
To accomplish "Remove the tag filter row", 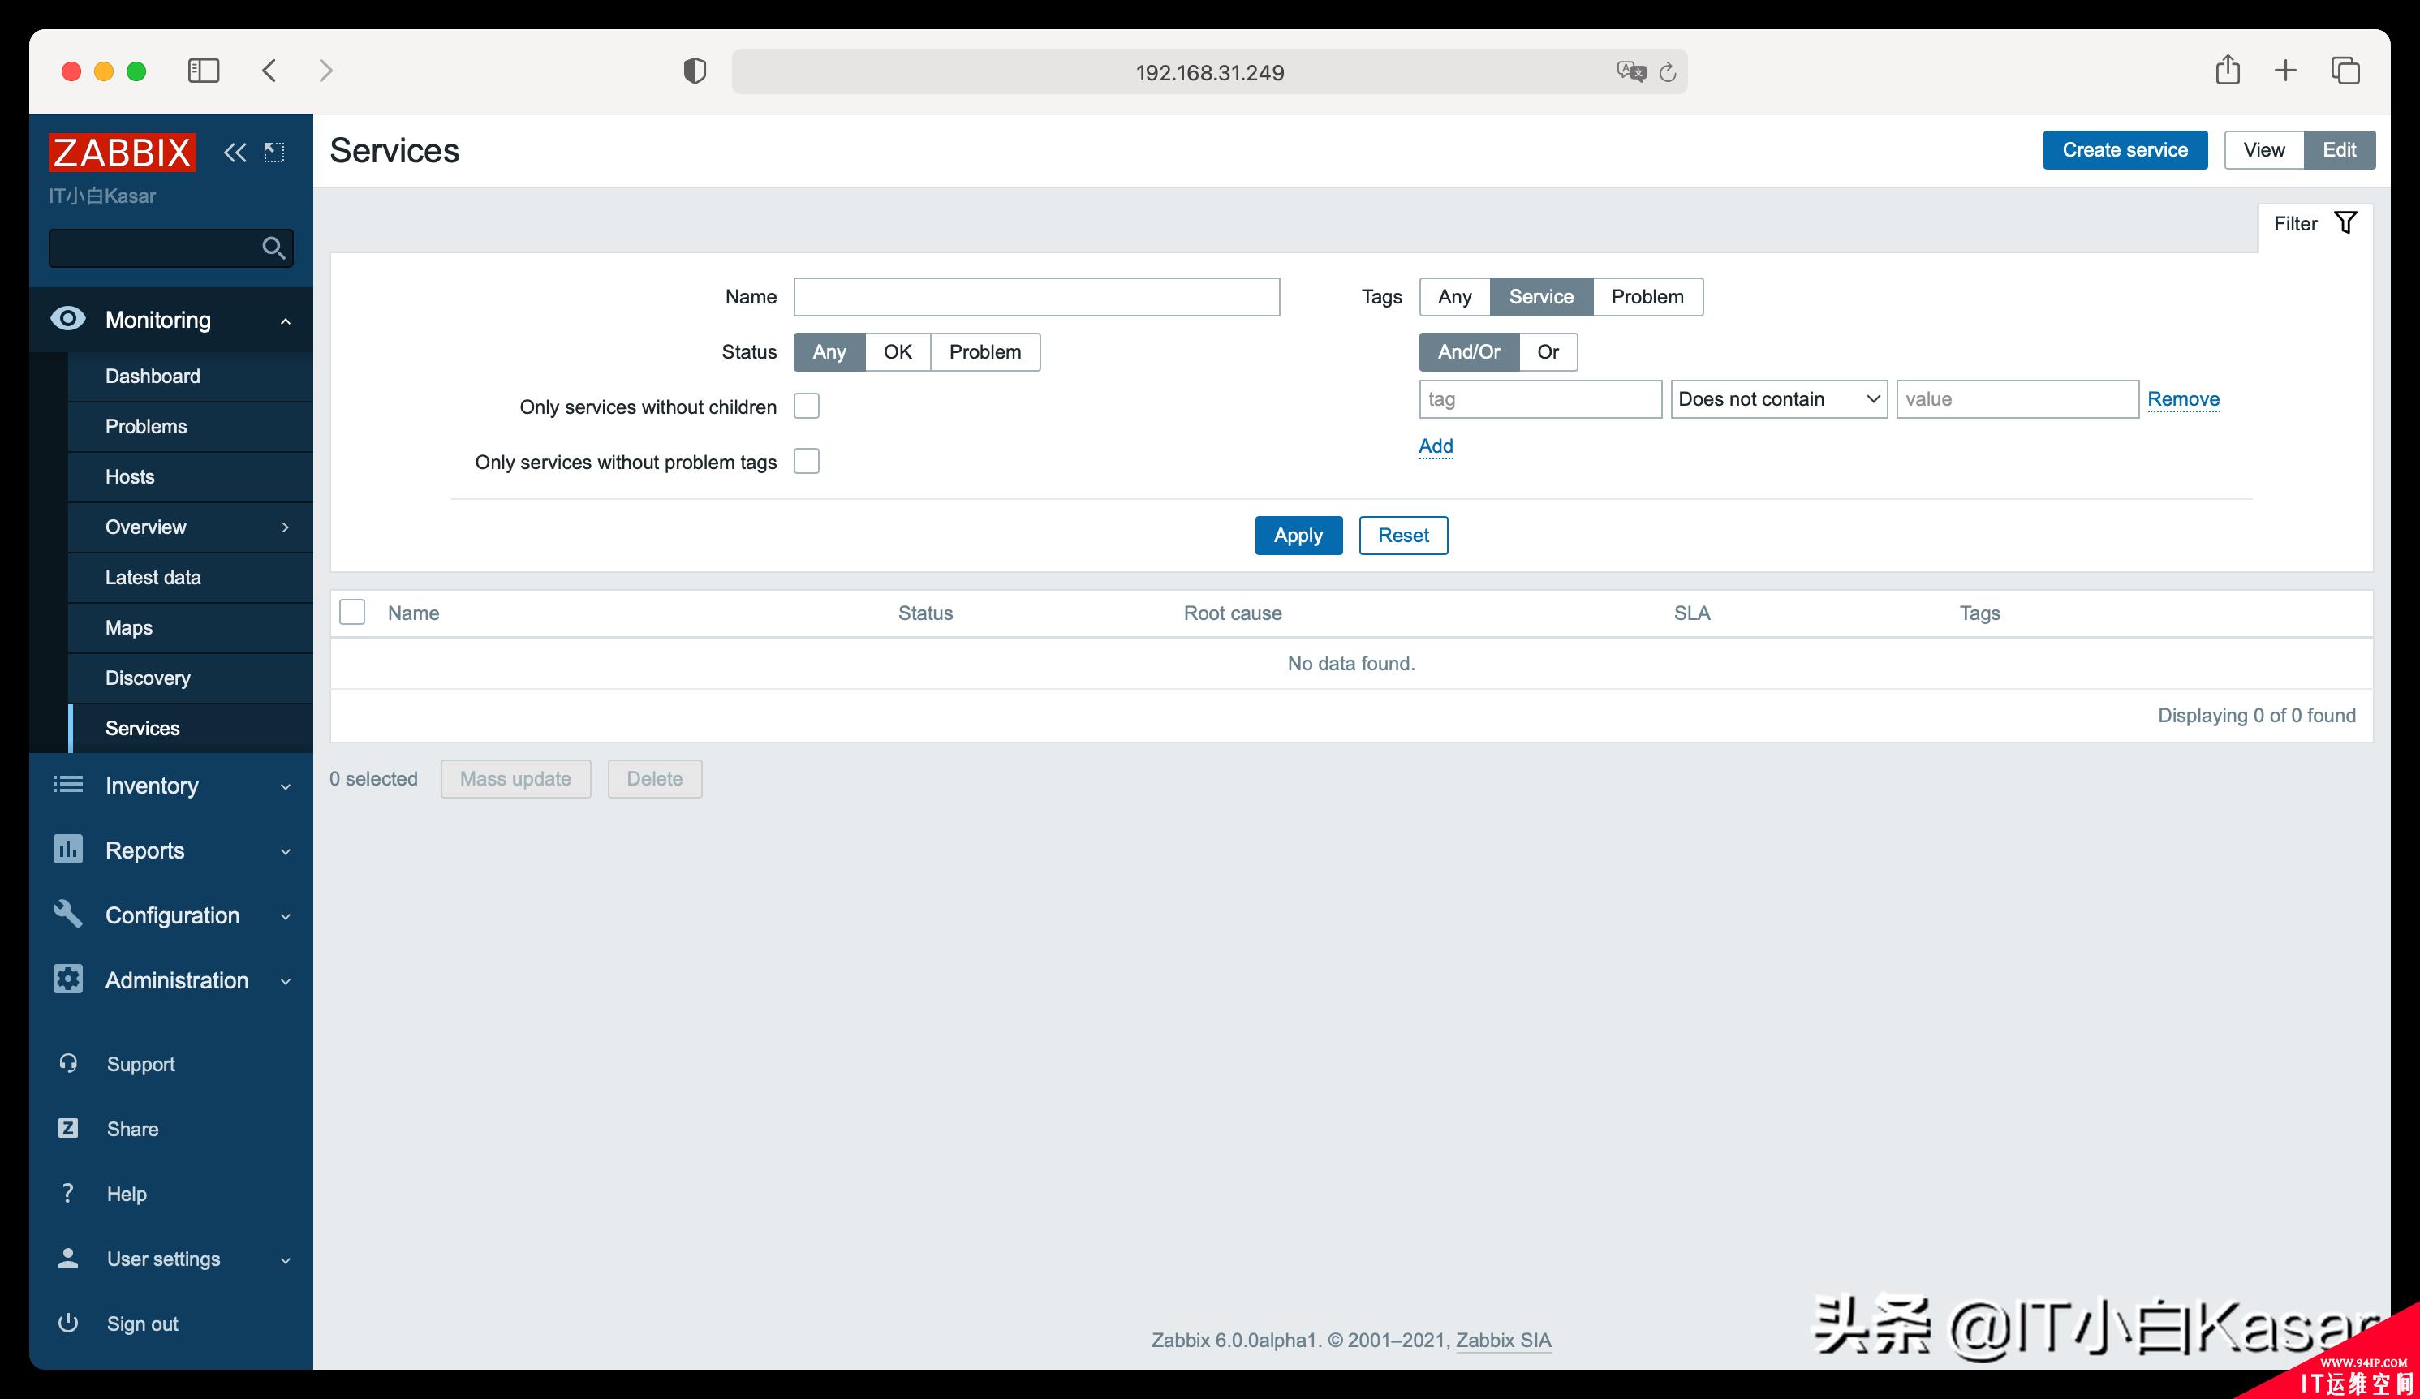I will click(x=2184, y=398).
